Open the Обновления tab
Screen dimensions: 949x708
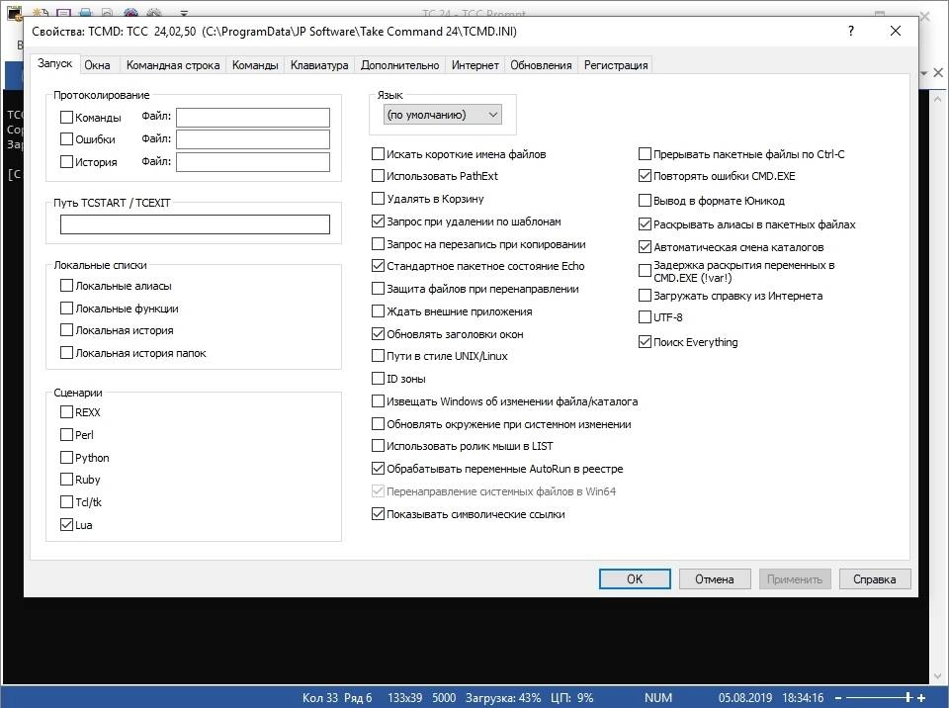point(541,65)
